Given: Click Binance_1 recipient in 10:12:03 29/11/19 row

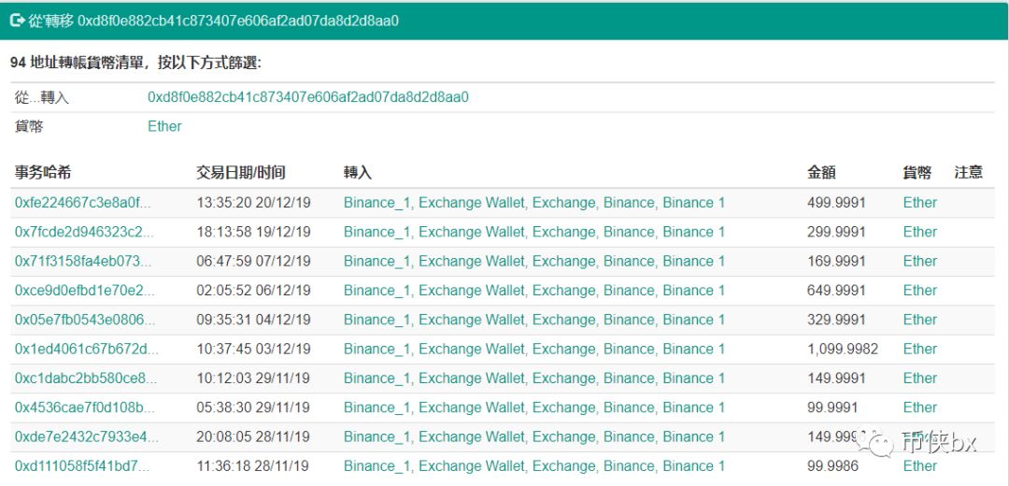Looking at the screenshot, I should coord(534,379).
